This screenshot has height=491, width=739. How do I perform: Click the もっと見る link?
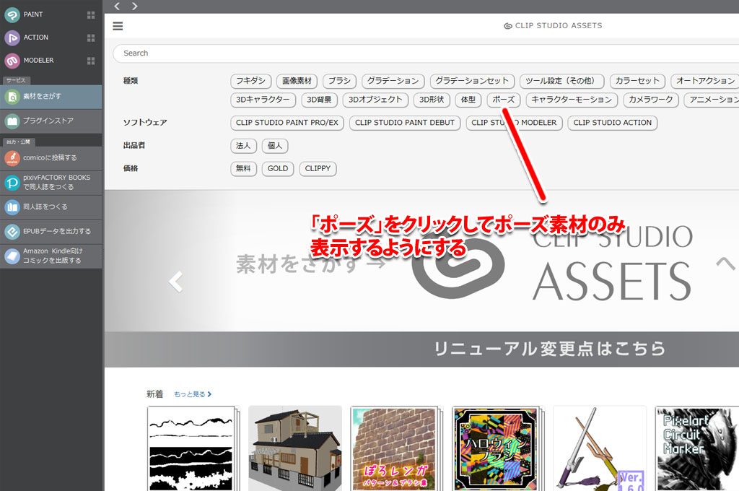tap(192, 395)
